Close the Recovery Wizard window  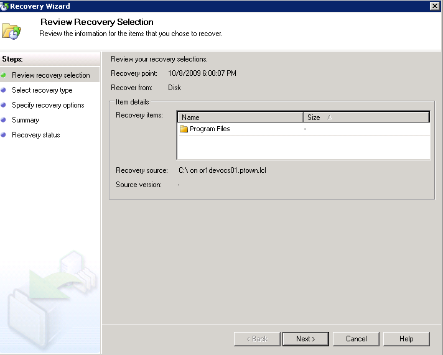pyautogui.click(x=434, y=6)
